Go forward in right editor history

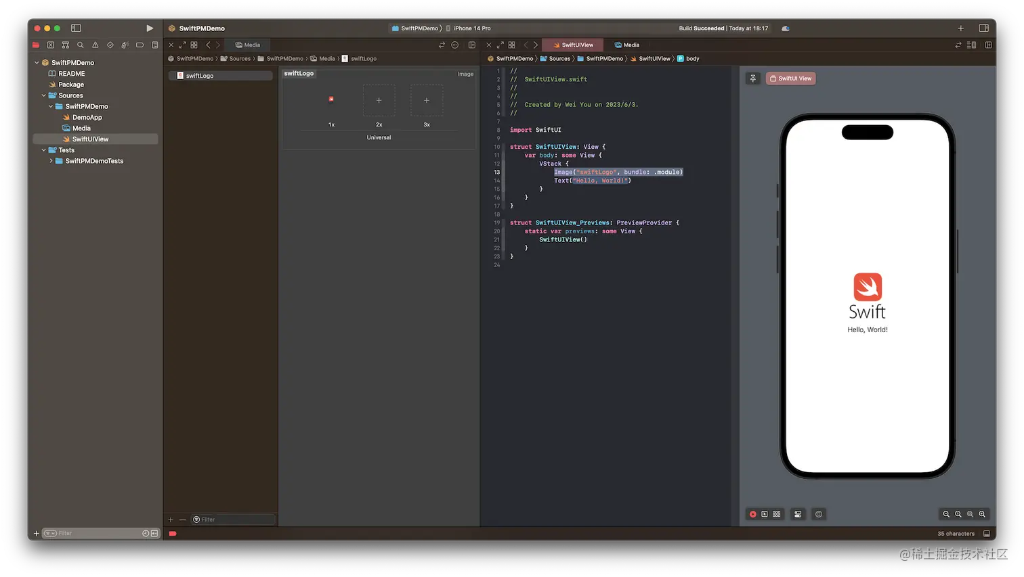tap(536, 45)
